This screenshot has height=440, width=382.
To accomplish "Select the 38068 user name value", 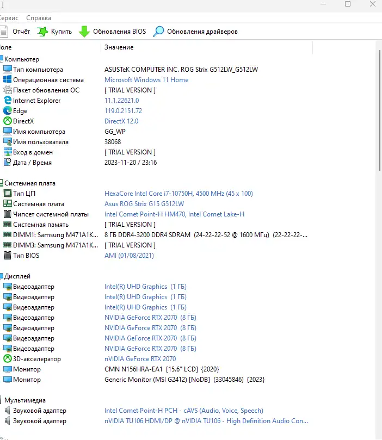I will pyautogui.click(x=113, y=142).
